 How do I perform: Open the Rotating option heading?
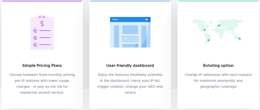click(x=218, y=65)
